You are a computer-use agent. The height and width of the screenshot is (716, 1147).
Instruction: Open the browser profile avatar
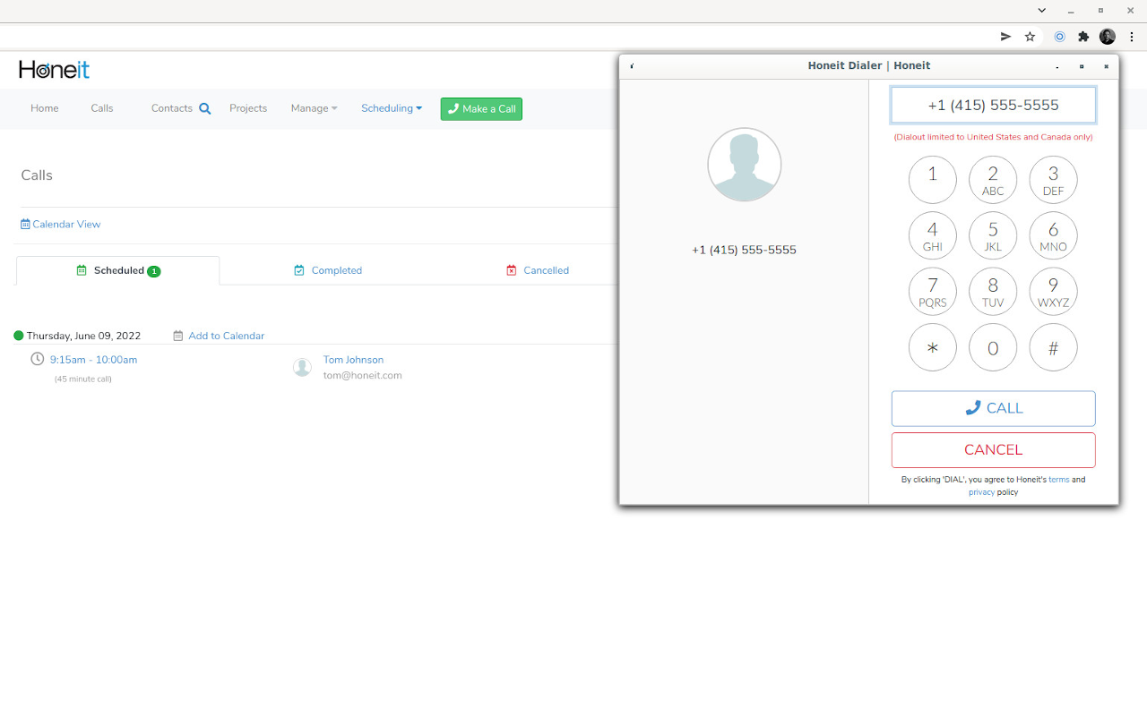1108,37
